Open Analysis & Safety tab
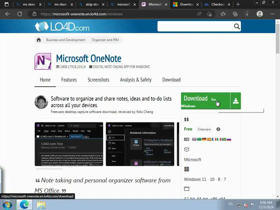The width and height of the screenshot is (280, 210). 136,80
